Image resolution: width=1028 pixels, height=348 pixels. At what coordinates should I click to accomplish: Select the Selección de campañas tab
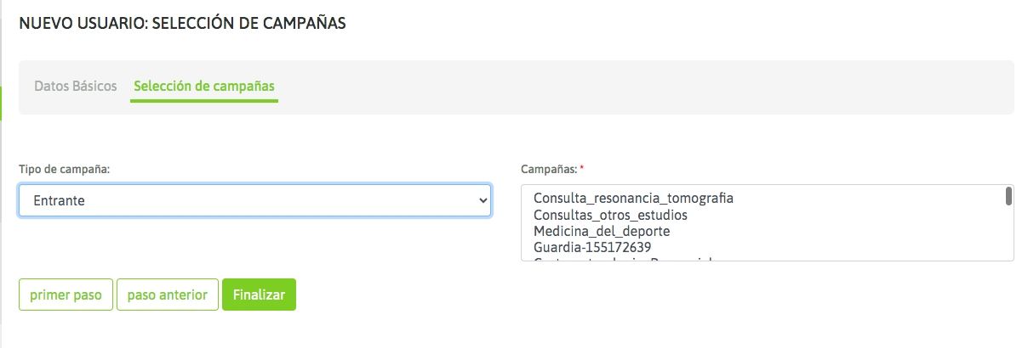tap(204, 87)
